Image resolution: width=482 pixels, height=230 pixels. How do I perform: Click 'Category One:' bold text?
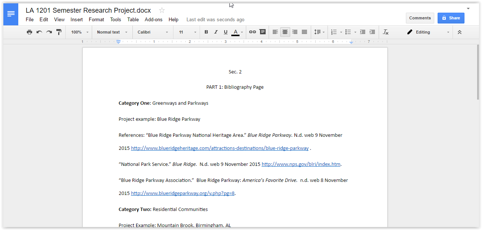tap(135, 103)
